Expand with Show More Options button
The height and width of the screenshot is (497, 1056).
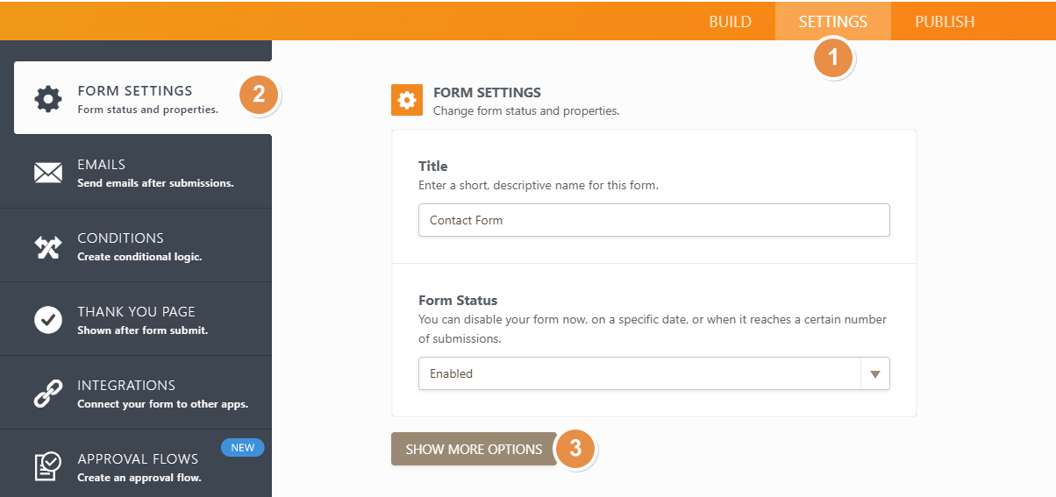click(474, 449)
